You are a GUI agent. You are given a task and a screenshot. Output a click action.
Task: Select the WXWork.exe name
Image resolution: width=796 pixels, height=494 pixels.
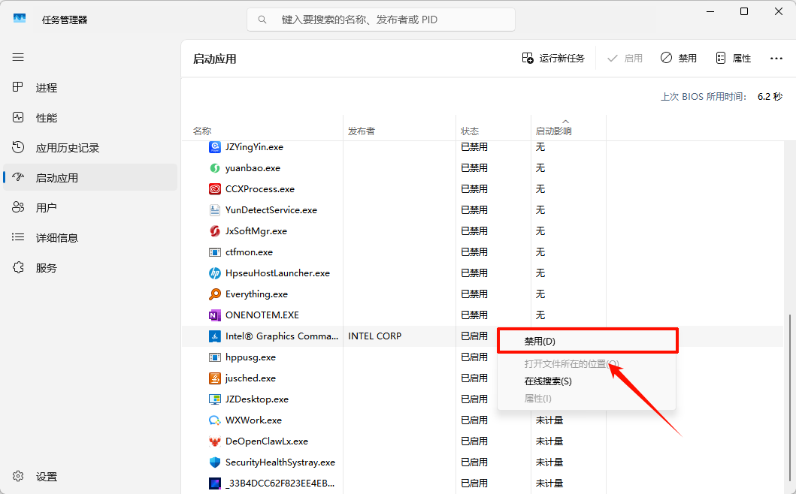tap(253, 420)
